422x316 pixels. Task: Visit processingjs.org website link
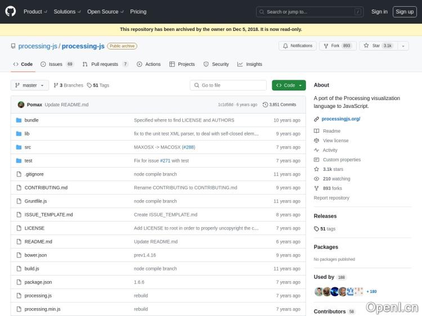tap(341, 119)
